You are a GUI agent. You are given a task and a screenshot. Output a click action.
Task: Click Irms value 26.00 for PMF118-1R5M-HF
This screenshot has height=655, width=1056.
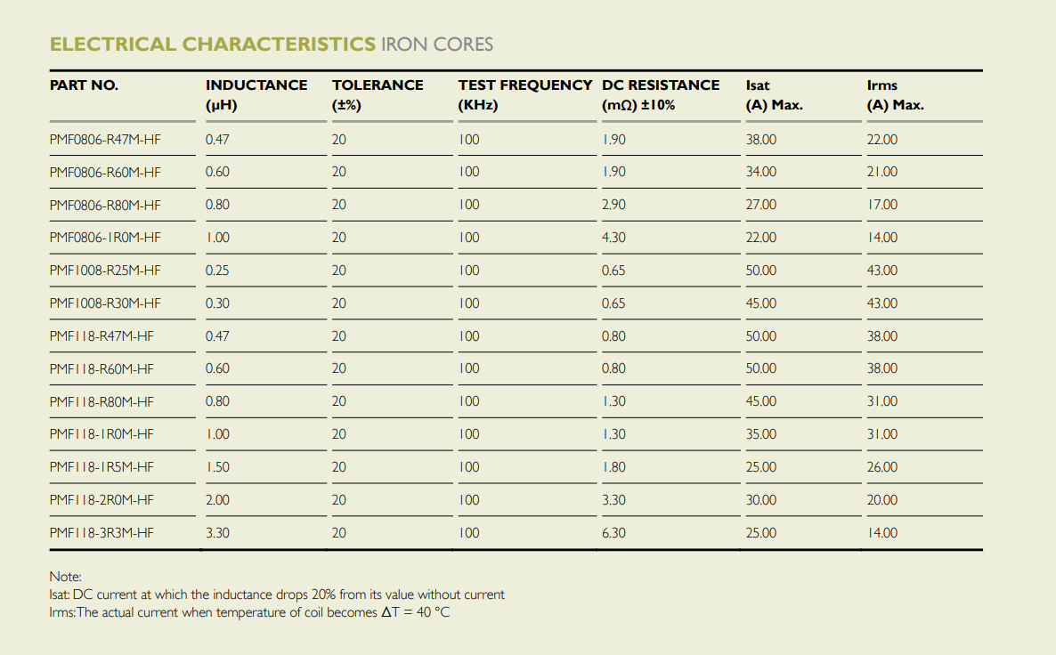tap(882, 467)
